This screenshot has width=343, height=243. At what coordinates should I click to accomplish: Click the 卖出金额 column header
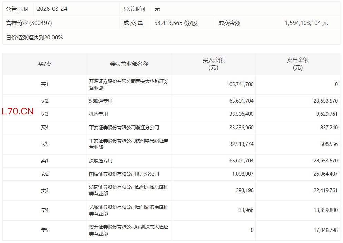[x=297, y=64]
